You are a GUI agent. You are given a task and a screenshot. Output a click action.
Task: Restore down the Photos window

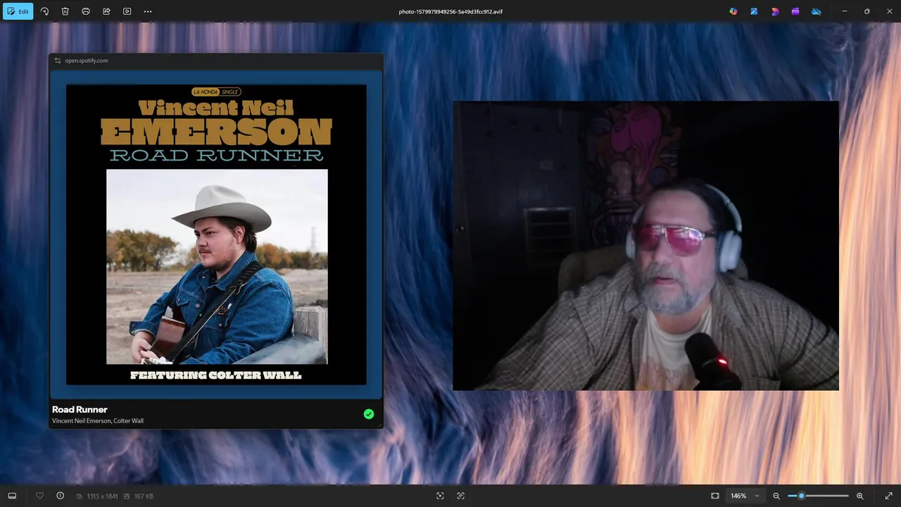[x=867, y=11]
